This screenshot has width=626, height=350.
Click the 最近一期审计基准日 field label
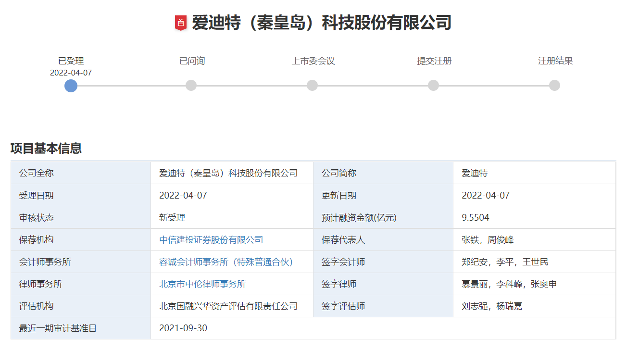(x=58, y=328)
